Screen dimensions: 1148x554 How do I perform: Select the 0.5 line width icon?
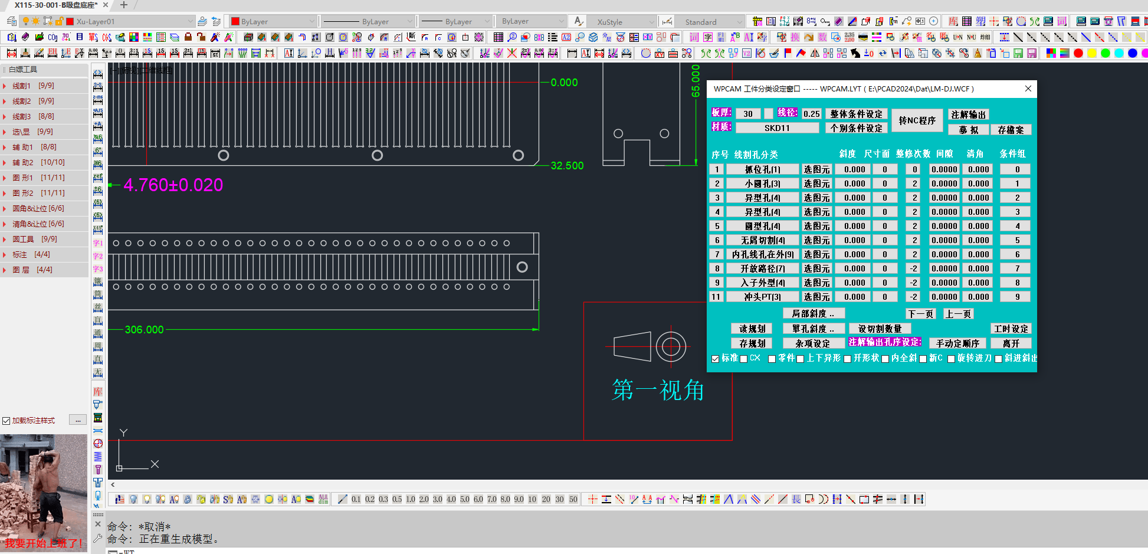[397, 499]
